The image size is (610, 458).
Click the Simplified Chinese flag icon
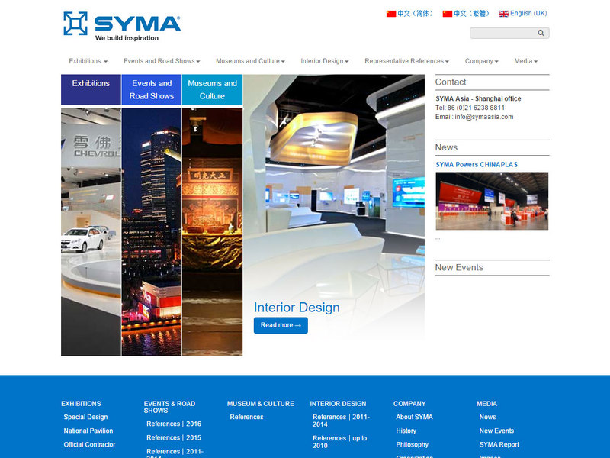click(391, 14)
